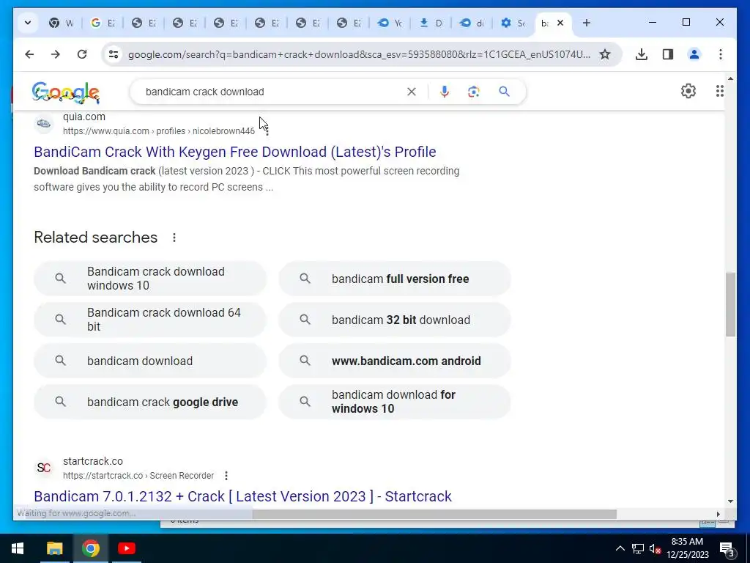The image size is (750, 563).
Task: Click the Chrome address bar URL
Action: [x=359, y=54]
